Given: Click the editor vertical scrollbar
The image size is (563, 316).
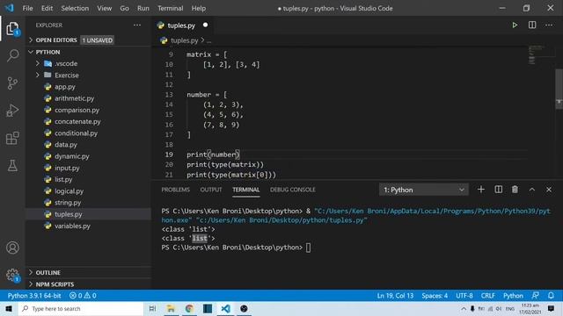Looking at the screenshot, I should point(559,88).
